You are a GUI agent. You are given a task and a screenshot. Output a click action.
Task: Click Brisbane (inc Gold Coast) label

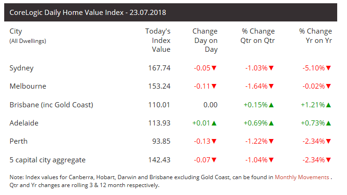[x=51, y=105]
